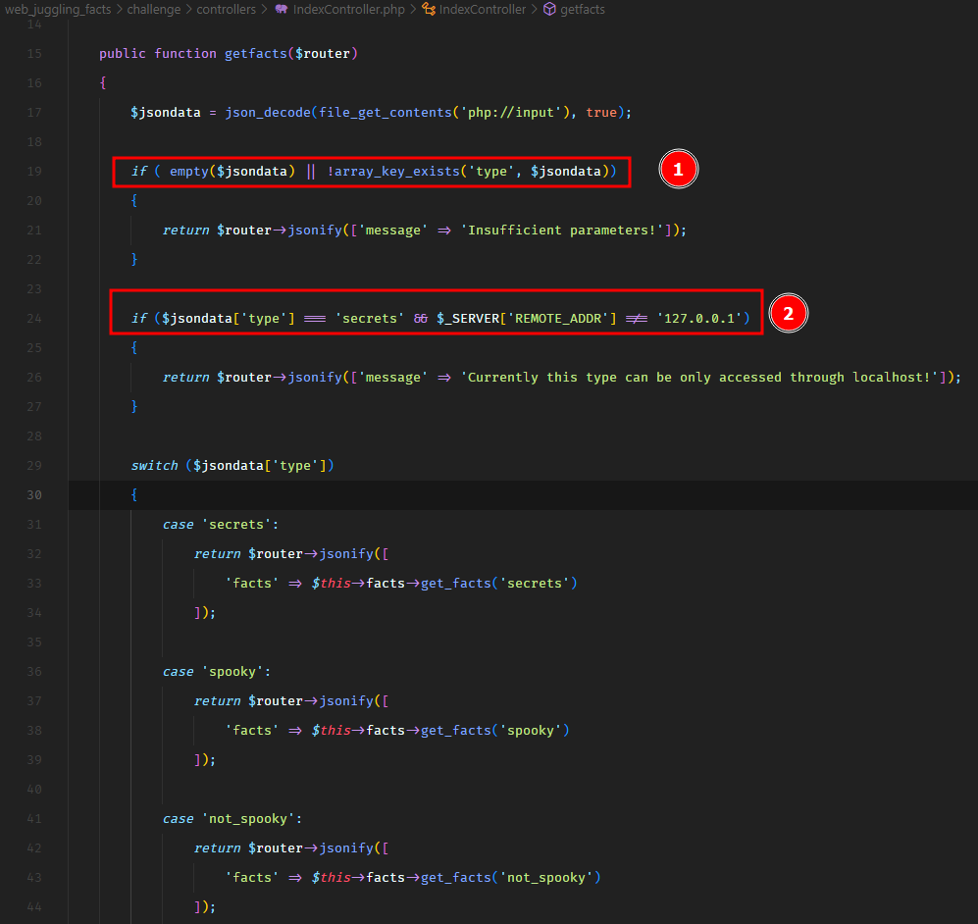
Task: Click the class symbol icon before IndexController
Action: point(430,9)
